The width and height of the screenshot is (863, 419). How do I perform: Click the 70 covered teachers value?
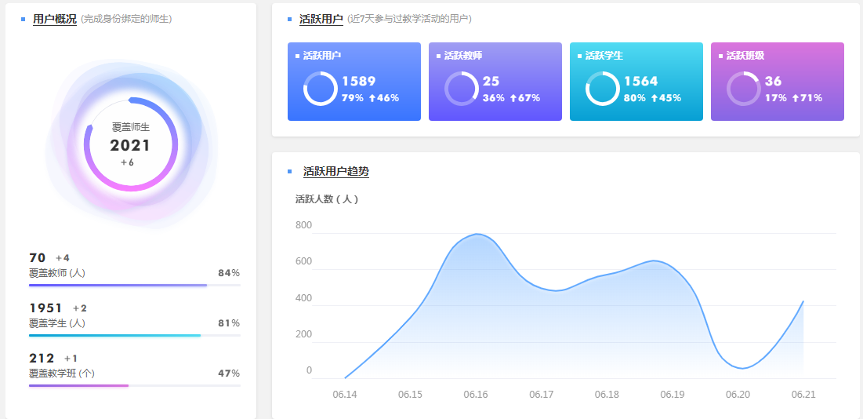click(x=37, y=257)
